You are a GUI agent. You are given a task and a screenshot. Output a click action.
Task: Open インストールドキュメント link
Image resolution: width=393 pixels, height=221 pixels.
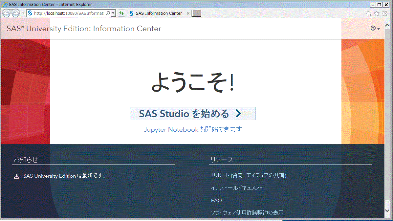point(237,188)
